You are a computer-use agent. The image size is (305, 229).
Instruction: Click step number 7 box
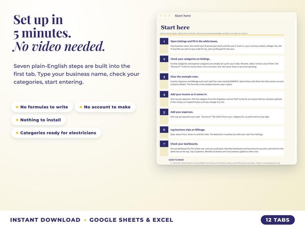point(164,144)
